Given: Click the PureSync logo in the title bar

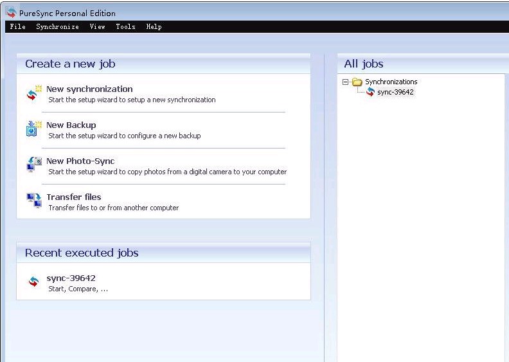Looking at the screenshot, I should pyautogui.click(x=11, y=13).
